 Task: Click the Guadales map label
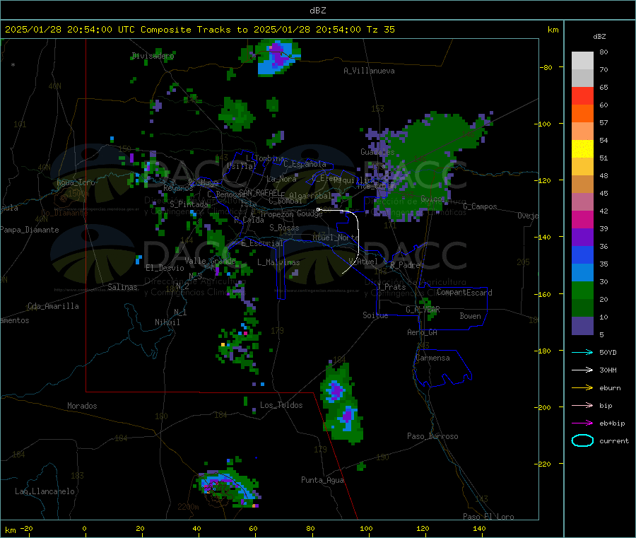(x=377, y=152)
